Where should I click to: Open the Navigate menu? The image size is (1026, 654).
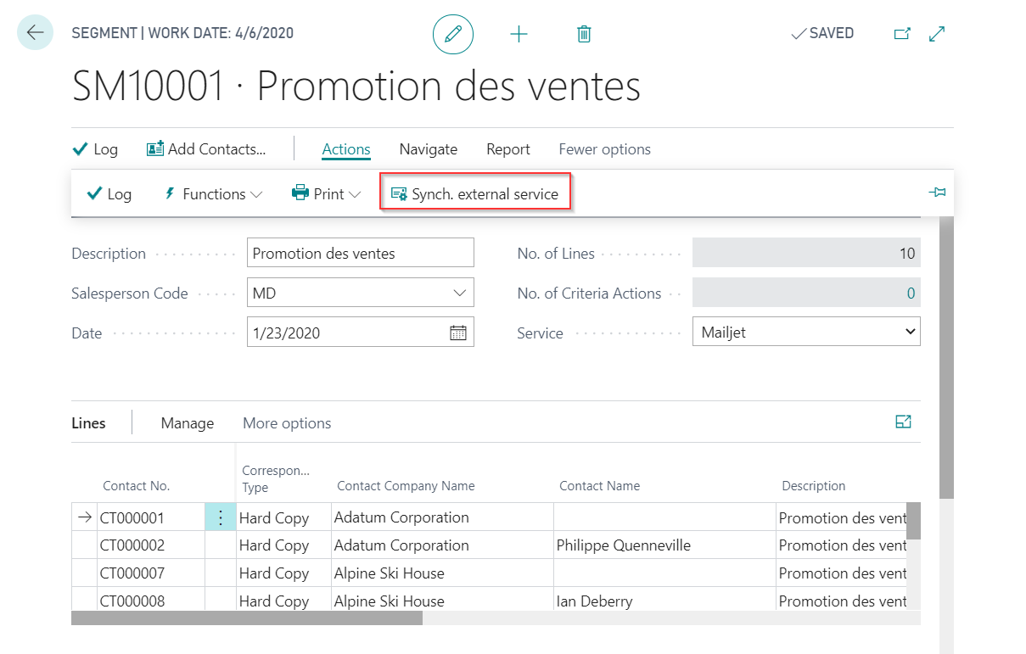[x=429, y=149]
